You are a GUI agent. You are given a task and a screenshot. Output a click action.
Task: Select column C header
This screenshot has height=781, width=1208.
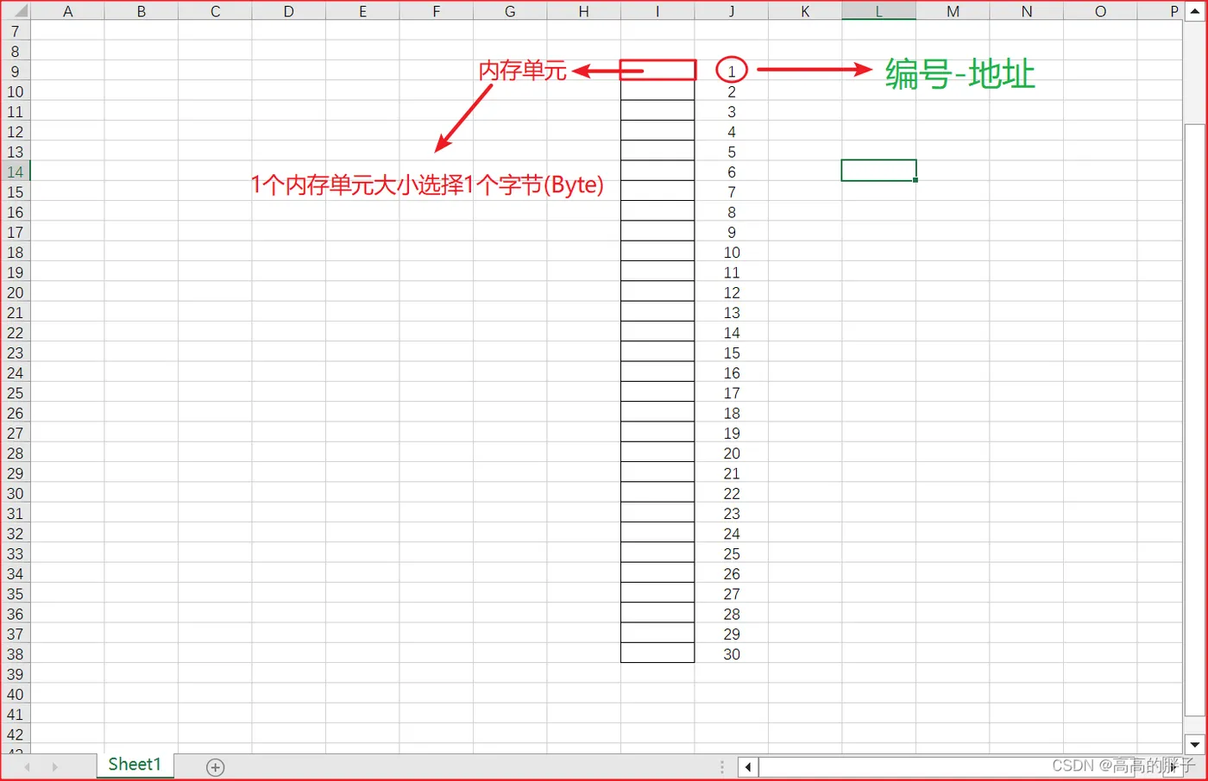tap(215, 11)
